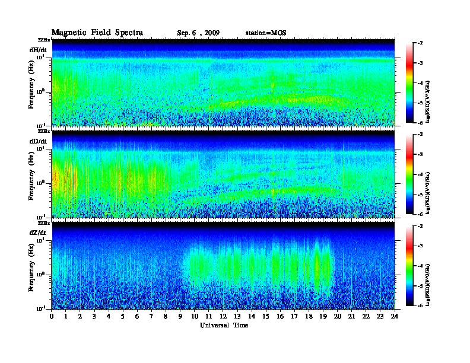Click the date label 'Sep. 6, 2009'
This screenshot has height=363, width=470.
click(198, 33)
